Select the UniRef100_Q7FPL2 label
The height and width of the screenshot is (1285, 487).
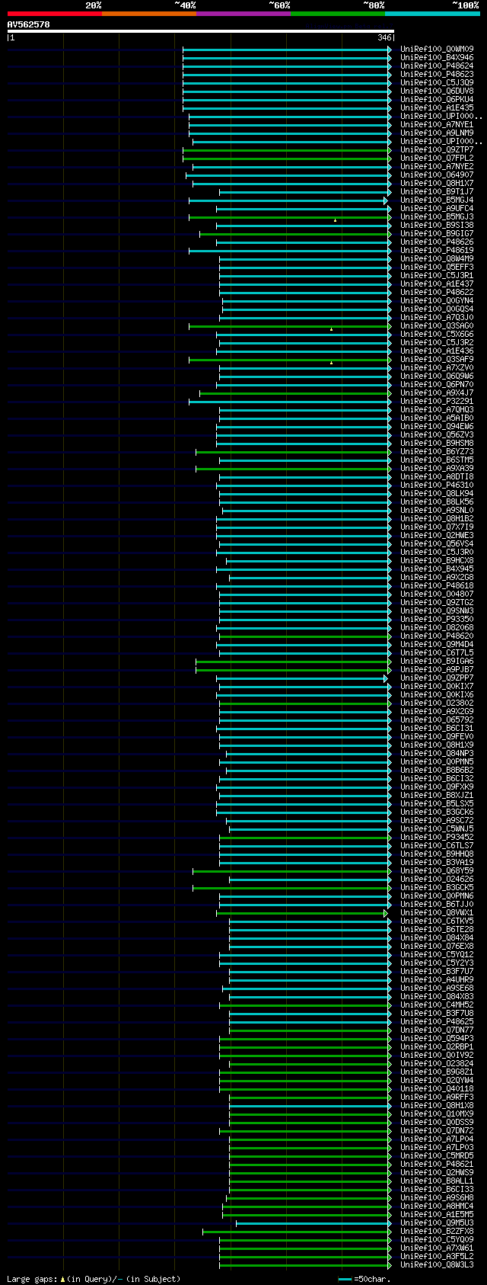437,159
